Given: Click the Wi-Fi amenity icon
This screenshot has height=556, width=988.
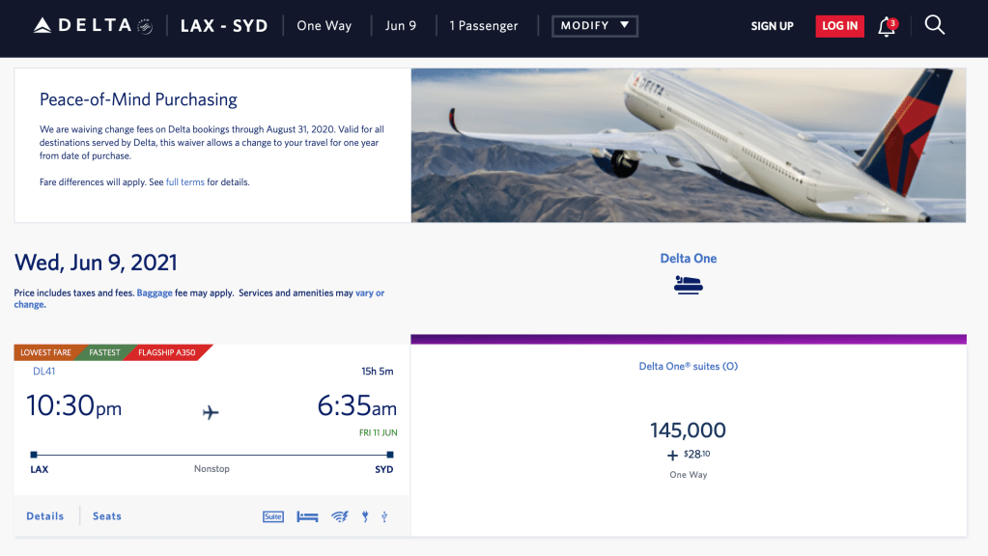Looking at the screenshot, I should [x=340, y=516].
